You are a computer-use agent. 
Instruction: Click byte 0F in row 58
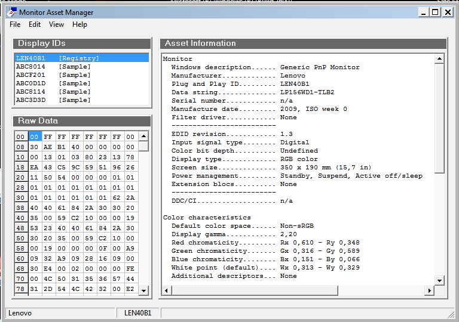(x=103, y=249)
